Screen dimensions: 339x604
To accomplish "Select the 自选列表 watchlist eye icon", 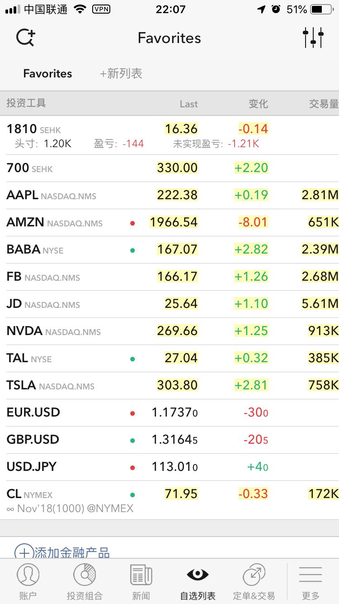I will pyautogui.click(x=198, y=575).
